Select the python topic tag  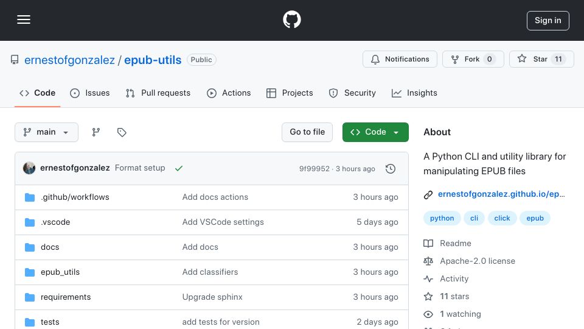442,218
